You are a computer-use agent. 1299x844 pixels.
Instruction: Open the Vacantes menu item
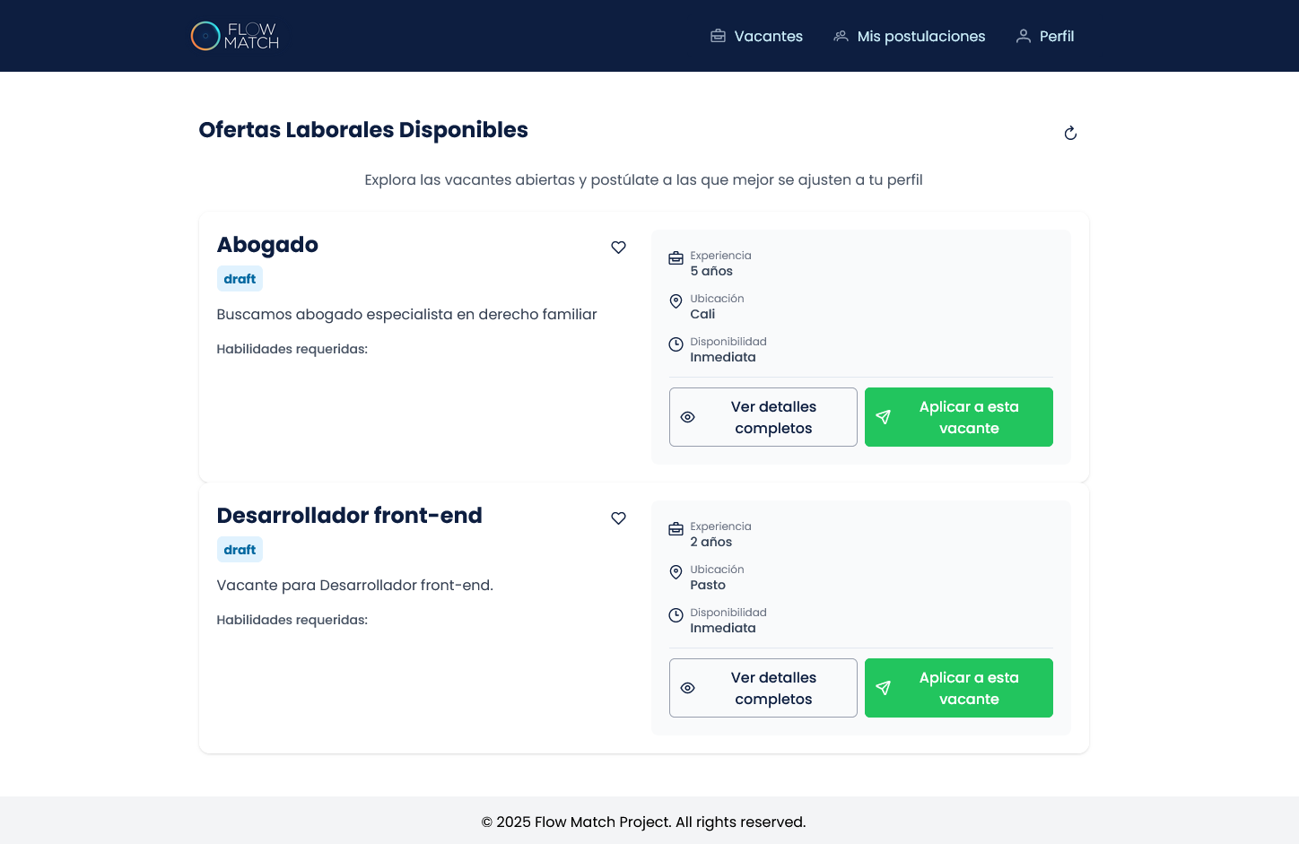[x=756, y=36]
